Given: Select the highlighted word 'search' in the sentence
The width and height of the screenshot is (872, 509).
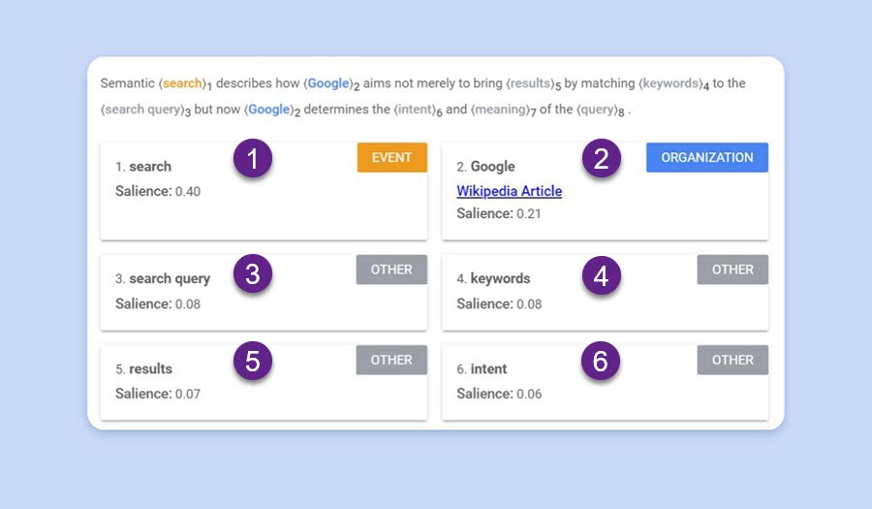Looking at the screenshot, I should [x=182, y=83].
